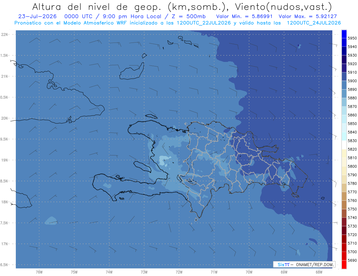358x276 pixels.
Task: Click the latitude axis label '0.5N'
Action: (4, 97)
